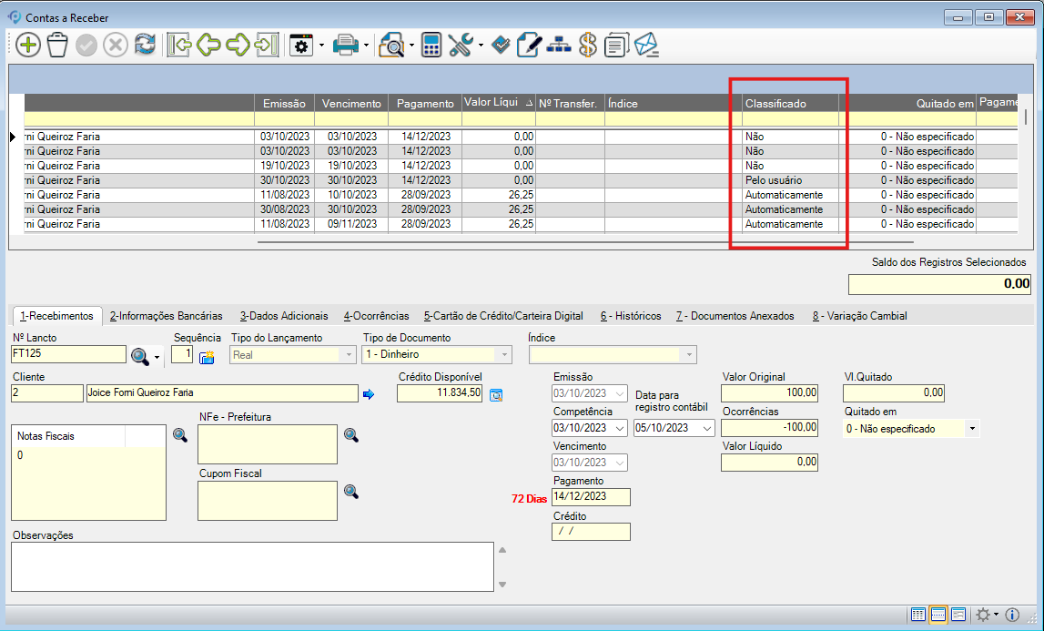This screenshot has width=1044, height=631.
Task: Click the refresh icon in toolbar
Action: point(145,45)
